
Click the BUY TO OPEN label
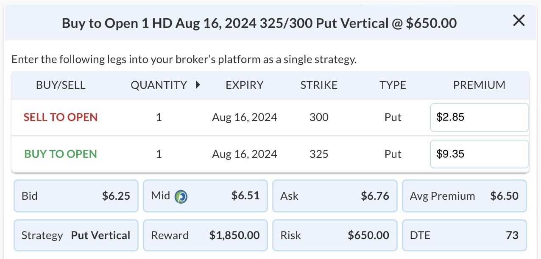pyautogui.click(x=61, y=154)
